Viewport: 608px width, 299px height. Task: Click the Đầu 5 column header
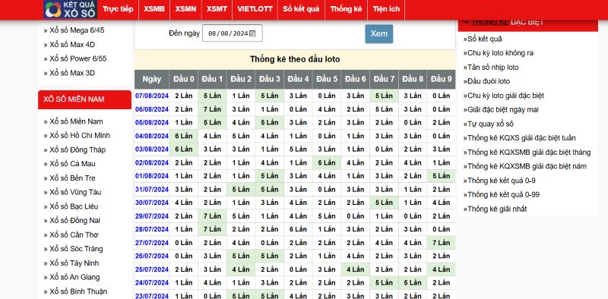pos(327,80)
